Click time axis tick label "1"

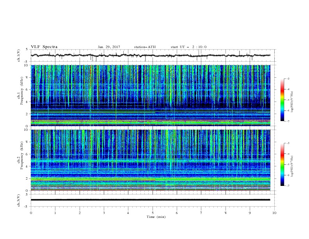[55, 213]
